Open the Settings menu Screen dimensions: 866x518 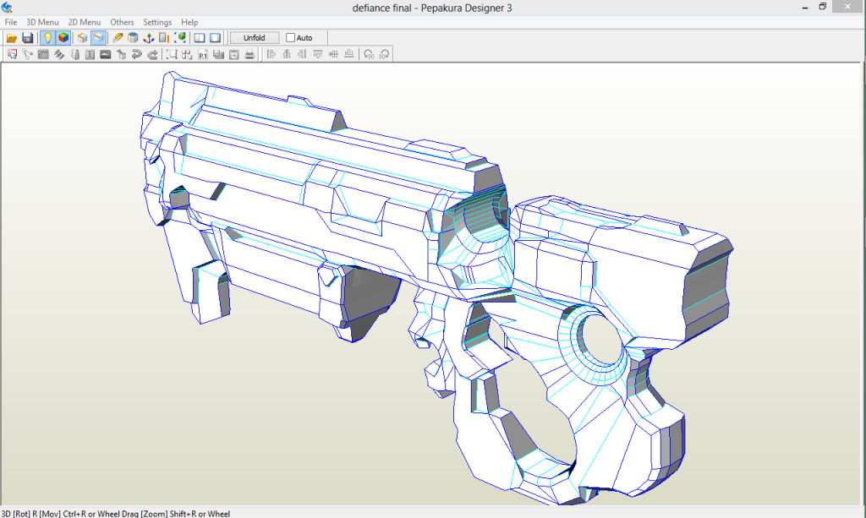pos(156,22)
